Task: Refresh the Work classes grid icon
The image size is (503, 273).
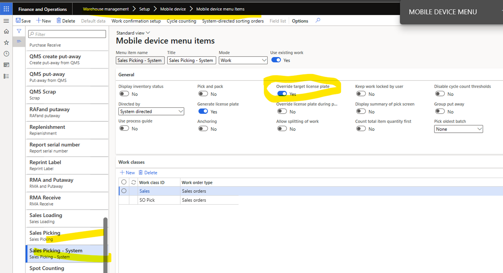Action: point(134,182)
